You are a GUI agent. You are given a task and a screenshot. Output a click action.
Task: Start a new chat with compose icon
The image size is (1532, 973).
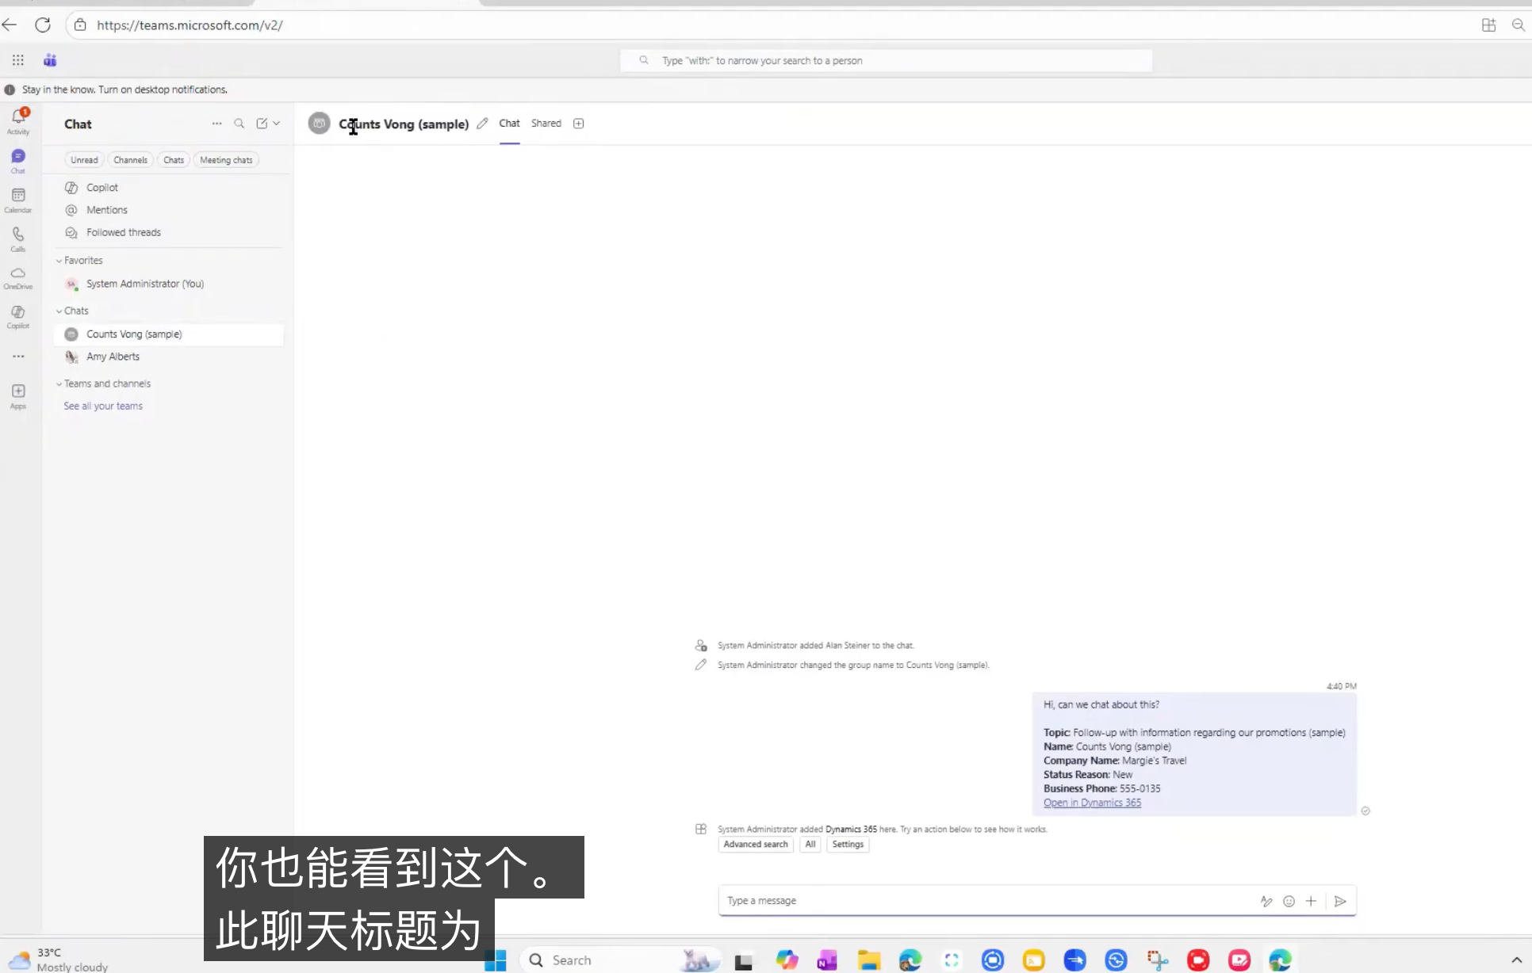[262, 124]
